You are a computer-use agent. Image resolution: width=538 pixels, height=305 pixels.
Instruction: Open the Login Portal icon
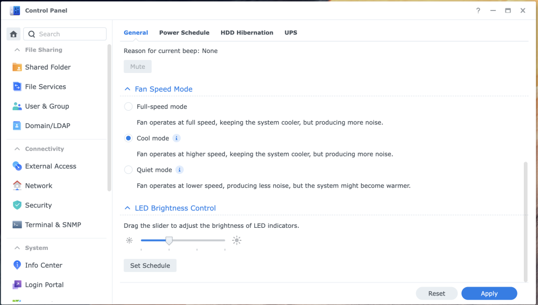pos(17,285)
